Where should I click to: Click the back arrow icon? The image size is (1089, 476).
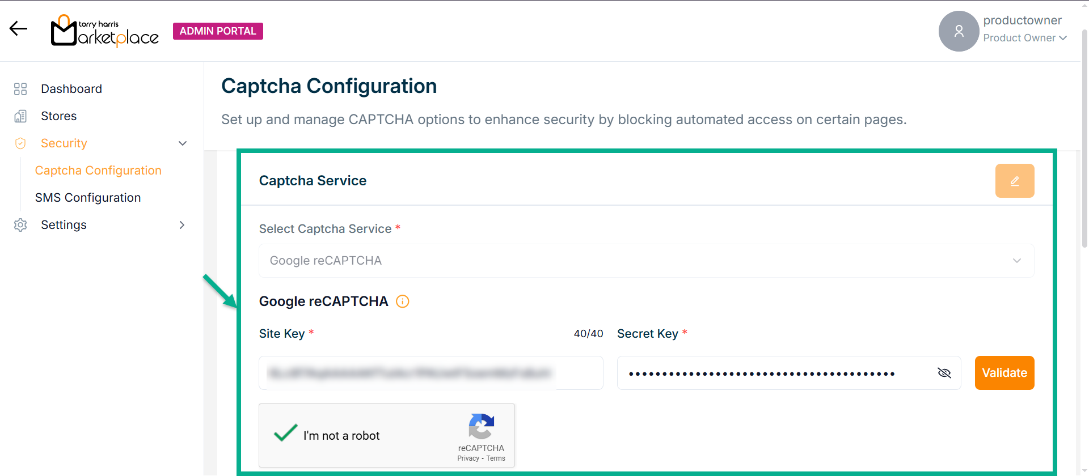18,28
